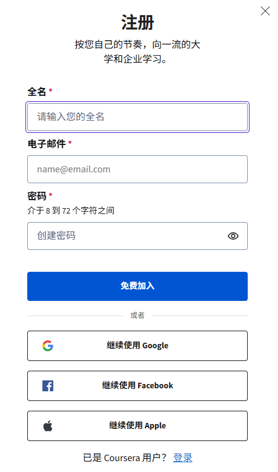278x472 pixels.
Task: Focus the 请输入您的全名 name field
Action: tap(137, 117)
